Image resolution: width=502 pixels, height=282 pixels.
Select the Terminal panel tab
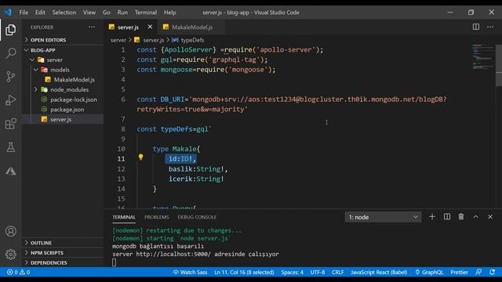[124, 217]
